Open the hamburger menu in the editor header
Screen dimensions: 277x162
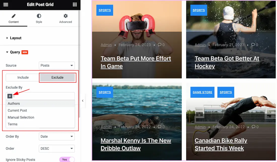[6, 5]
